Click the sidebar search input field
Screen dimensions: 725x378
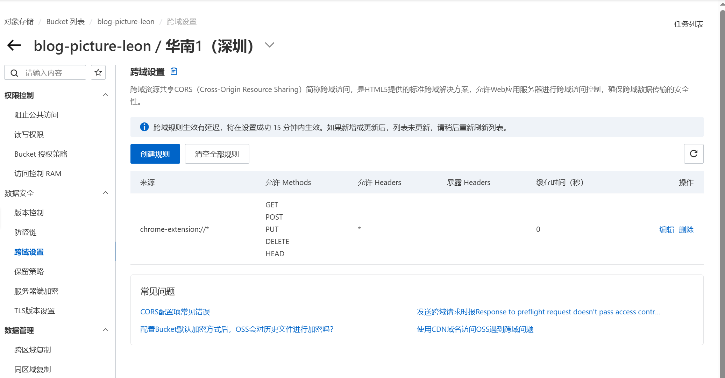52,73
